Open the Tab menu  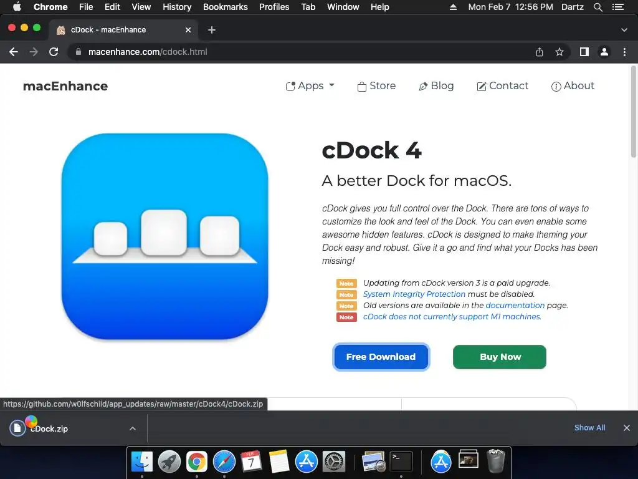(308, 7)
